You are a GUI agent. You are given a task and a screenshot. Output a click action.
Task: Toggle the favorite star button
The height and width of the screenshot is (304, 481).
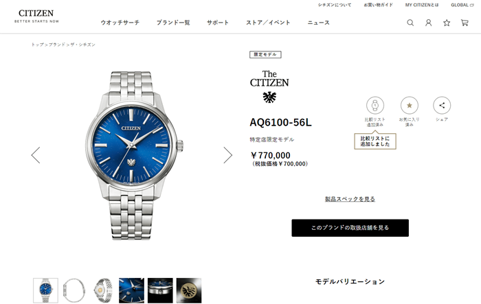(410, 106)
